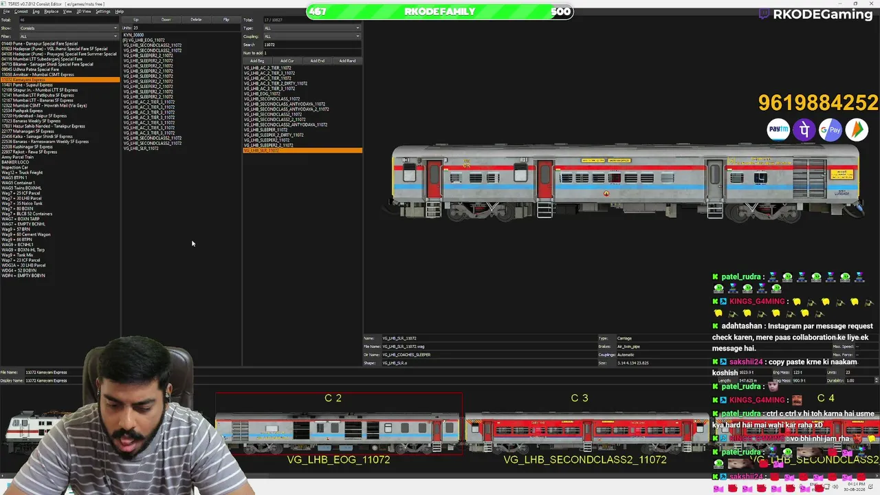Click the BHIM UPI payment icon
The image size is (880, 495).
click(x=857, y=129)
